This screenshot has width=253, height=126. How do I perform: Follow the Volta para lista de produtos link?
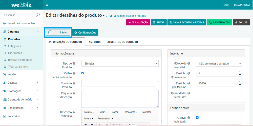point(129,16)
